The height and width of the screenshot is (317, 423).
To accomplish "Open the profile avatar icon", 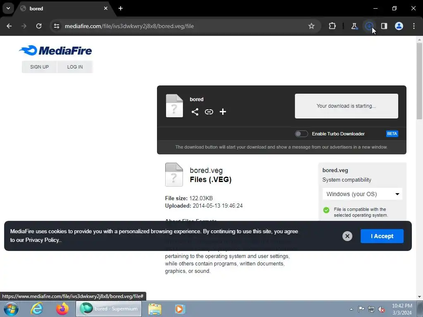I will (x=399, y=26).
